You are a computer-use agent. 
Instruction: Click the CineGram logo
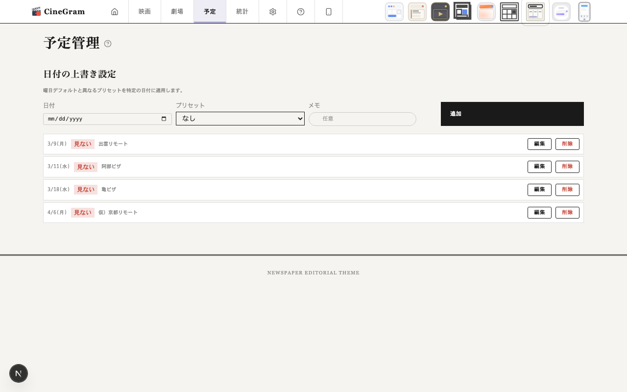[58, 12]
